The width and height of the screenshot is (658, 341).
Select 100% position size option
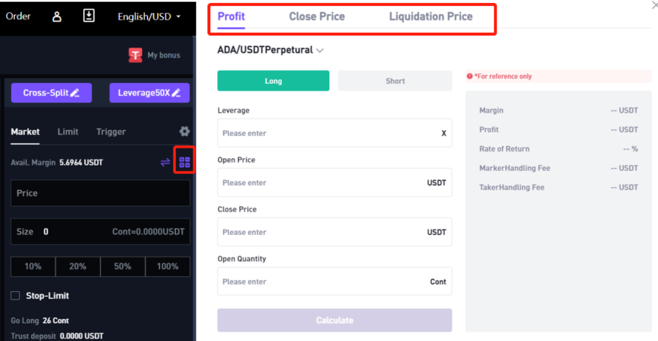168,267
